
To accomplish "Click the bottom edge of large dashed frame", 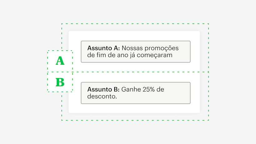I will coord(135,120).
